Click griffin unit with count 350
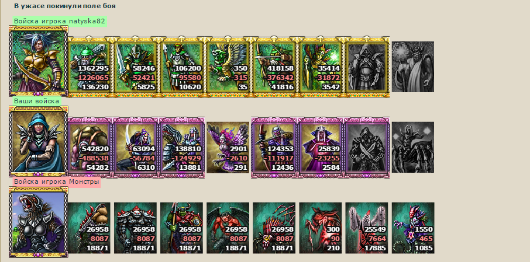 (228, 67)
